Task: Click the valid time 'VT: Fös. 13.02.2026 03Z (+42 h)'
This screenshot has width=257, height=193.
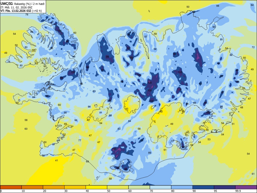Action: (x=21, y=11)
